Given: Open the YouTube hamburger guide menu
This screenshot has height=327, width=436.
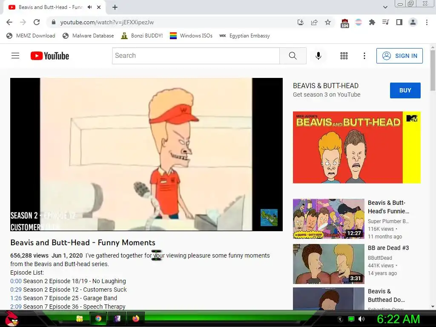Looking at the screenshot, I should [x=15, y=56].
